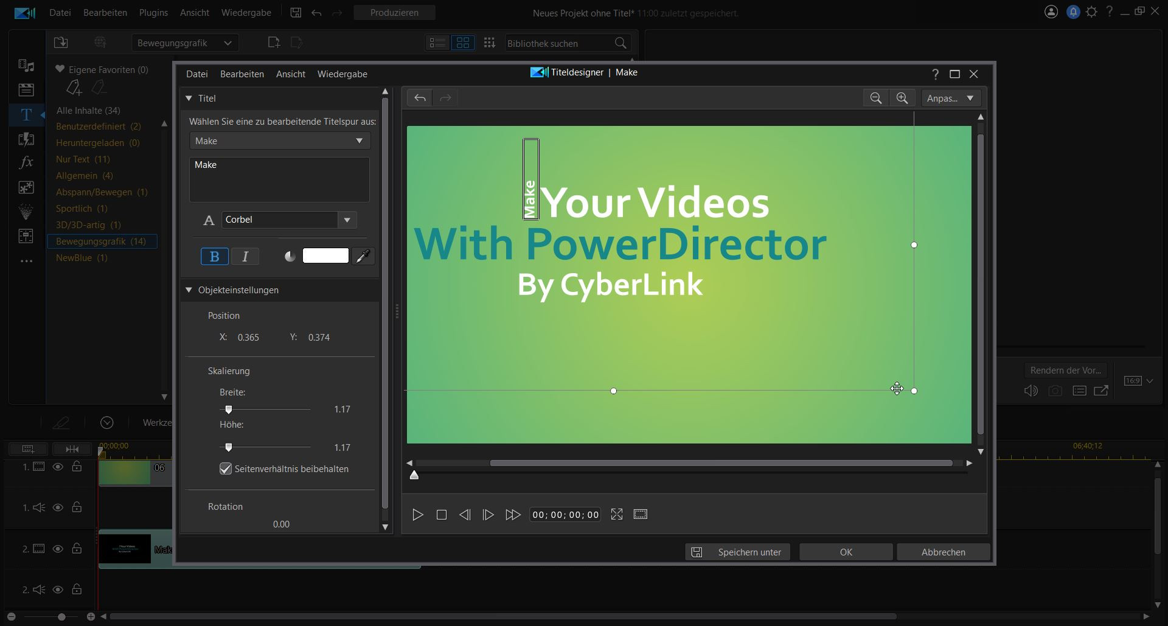Open Ansicht menu in Title designer
Image resolution: width=1168 pixels, height=626 pixels.
pyautogui.click(x=291, y=74)
